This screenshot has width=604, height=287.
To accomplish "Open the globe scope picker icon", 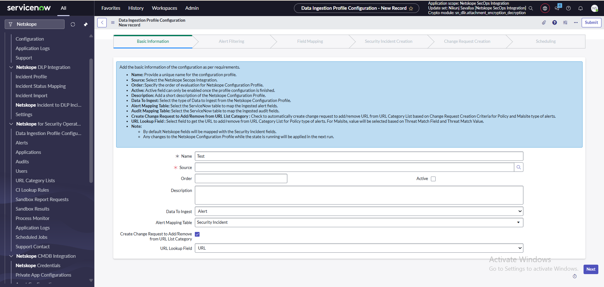I will tap(545, 8).
